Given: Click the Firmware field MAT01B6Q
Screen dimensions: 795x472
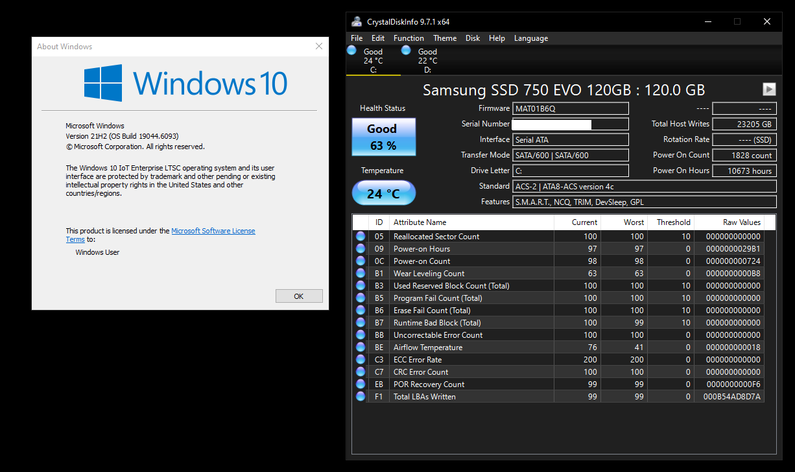Looking at the screenshot, I should click(570, 108).
